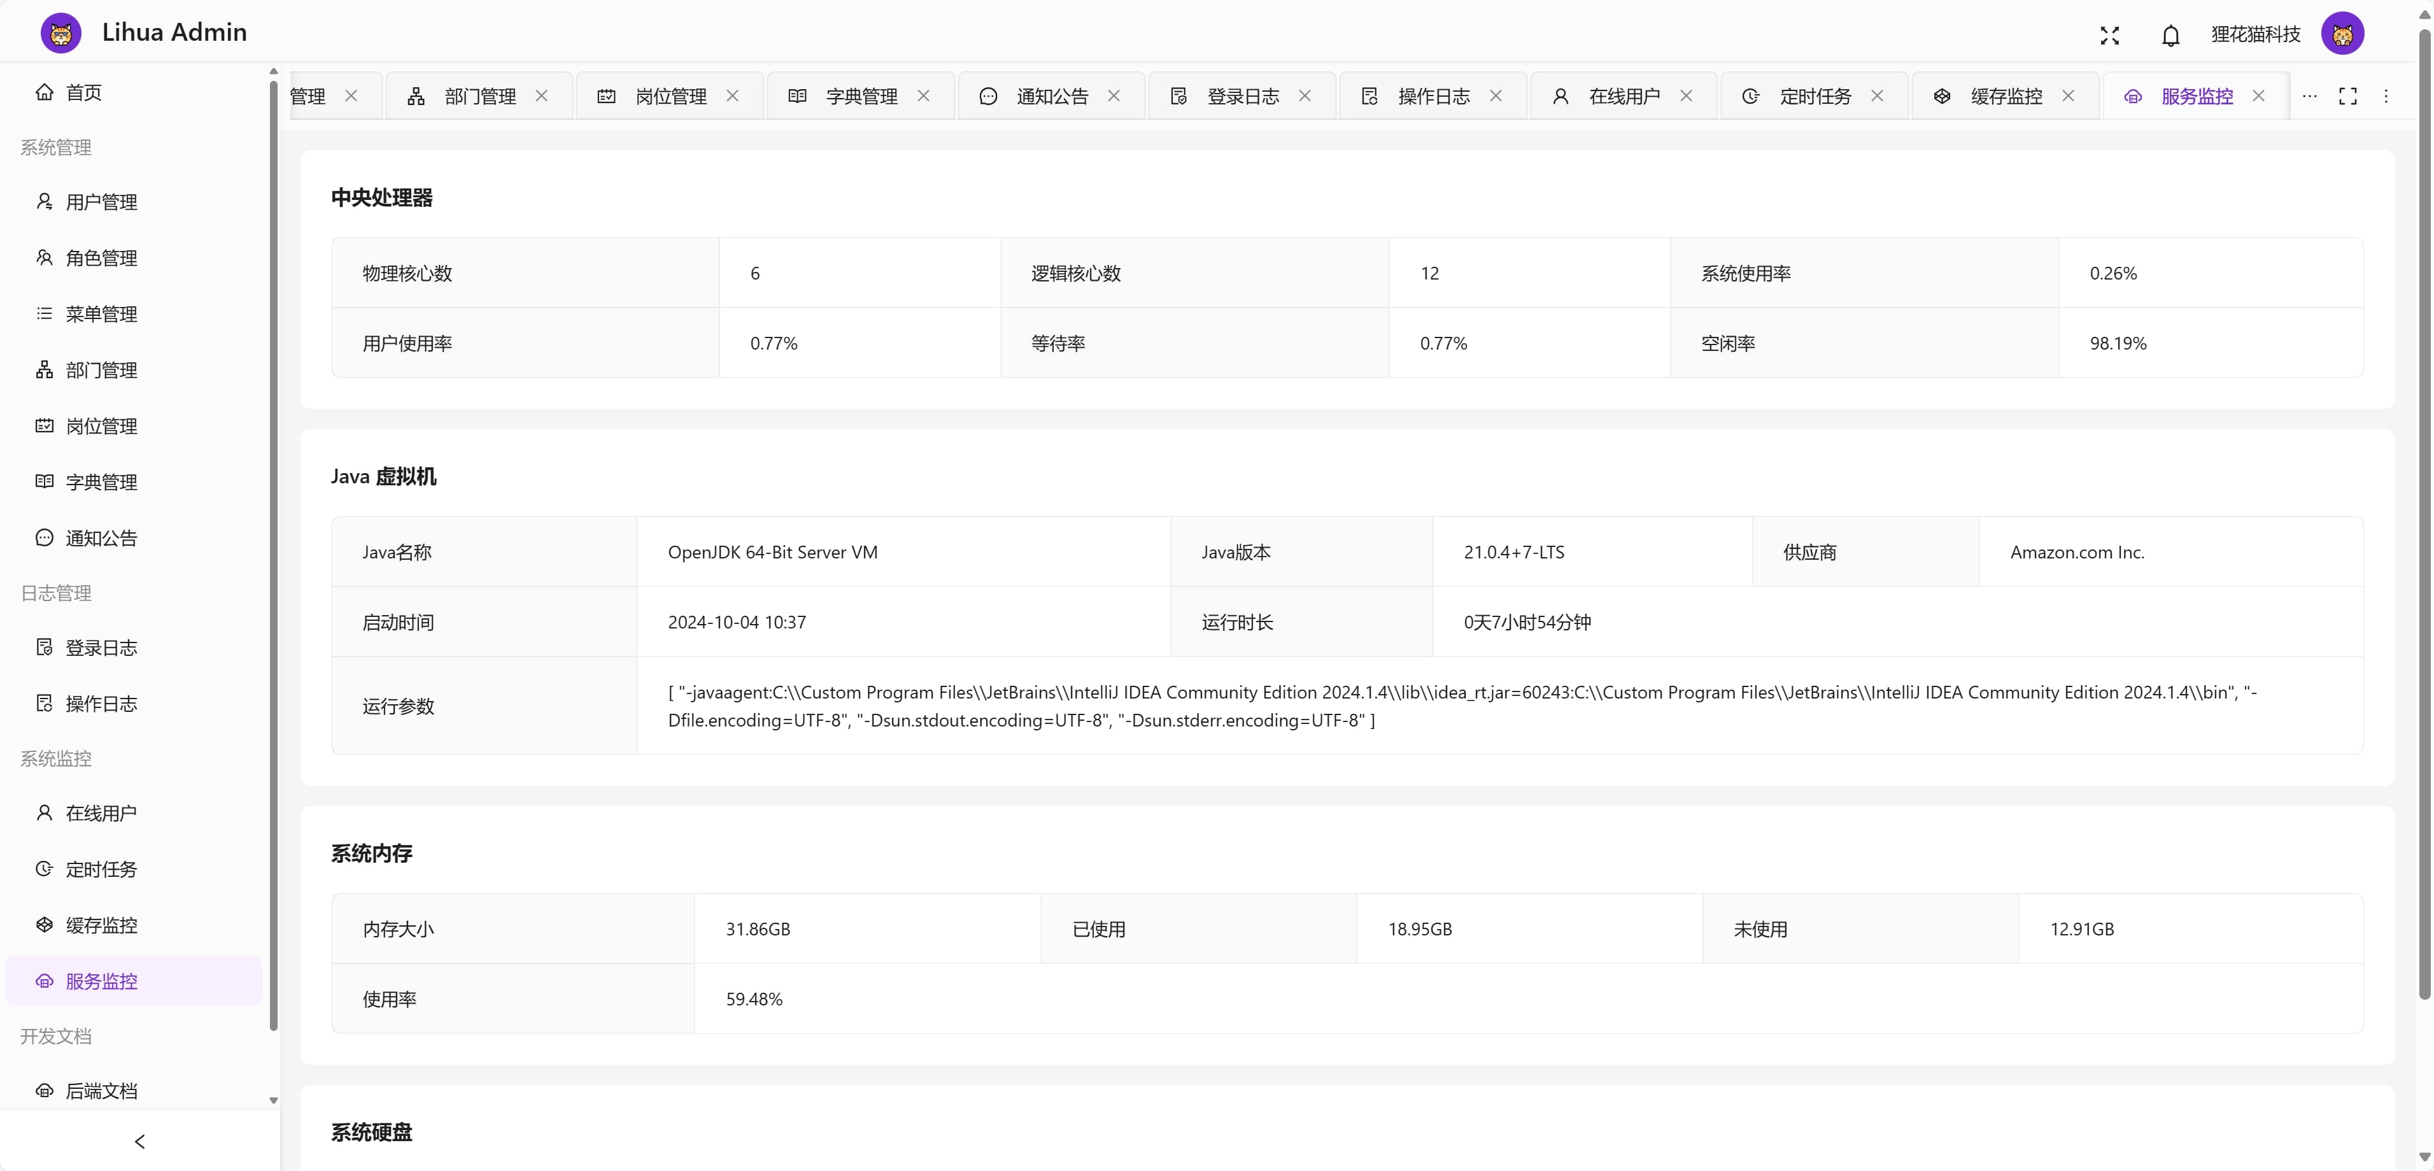Click the 运行参数 JVM arguments text
The image size is (2434, 1171).
pos(1462,706)
